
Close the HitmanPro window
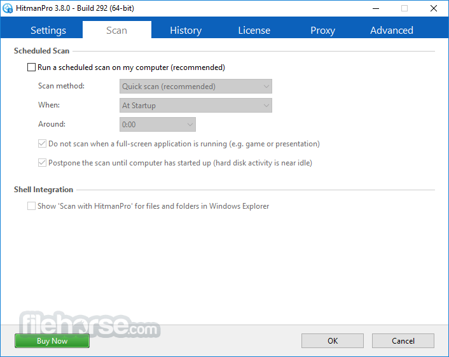tap(434, 8)
